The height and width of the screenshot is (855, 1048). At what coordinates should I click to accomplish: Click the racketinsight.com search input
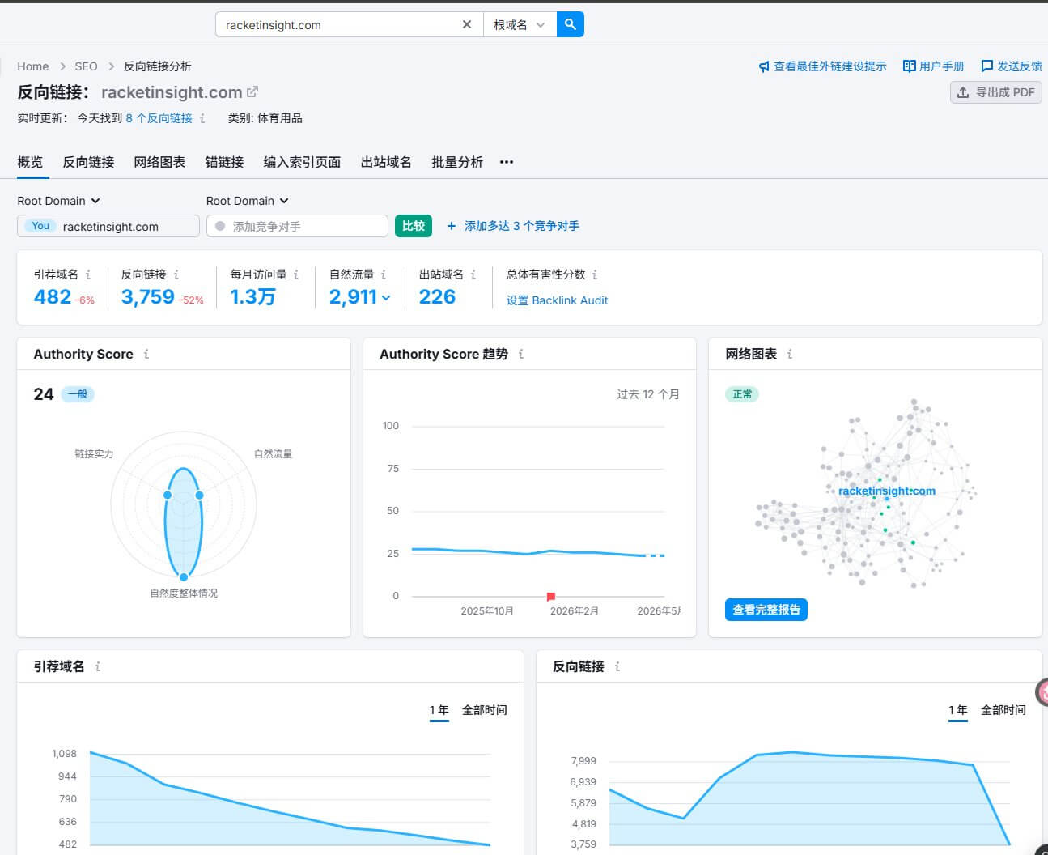[340, 24]
